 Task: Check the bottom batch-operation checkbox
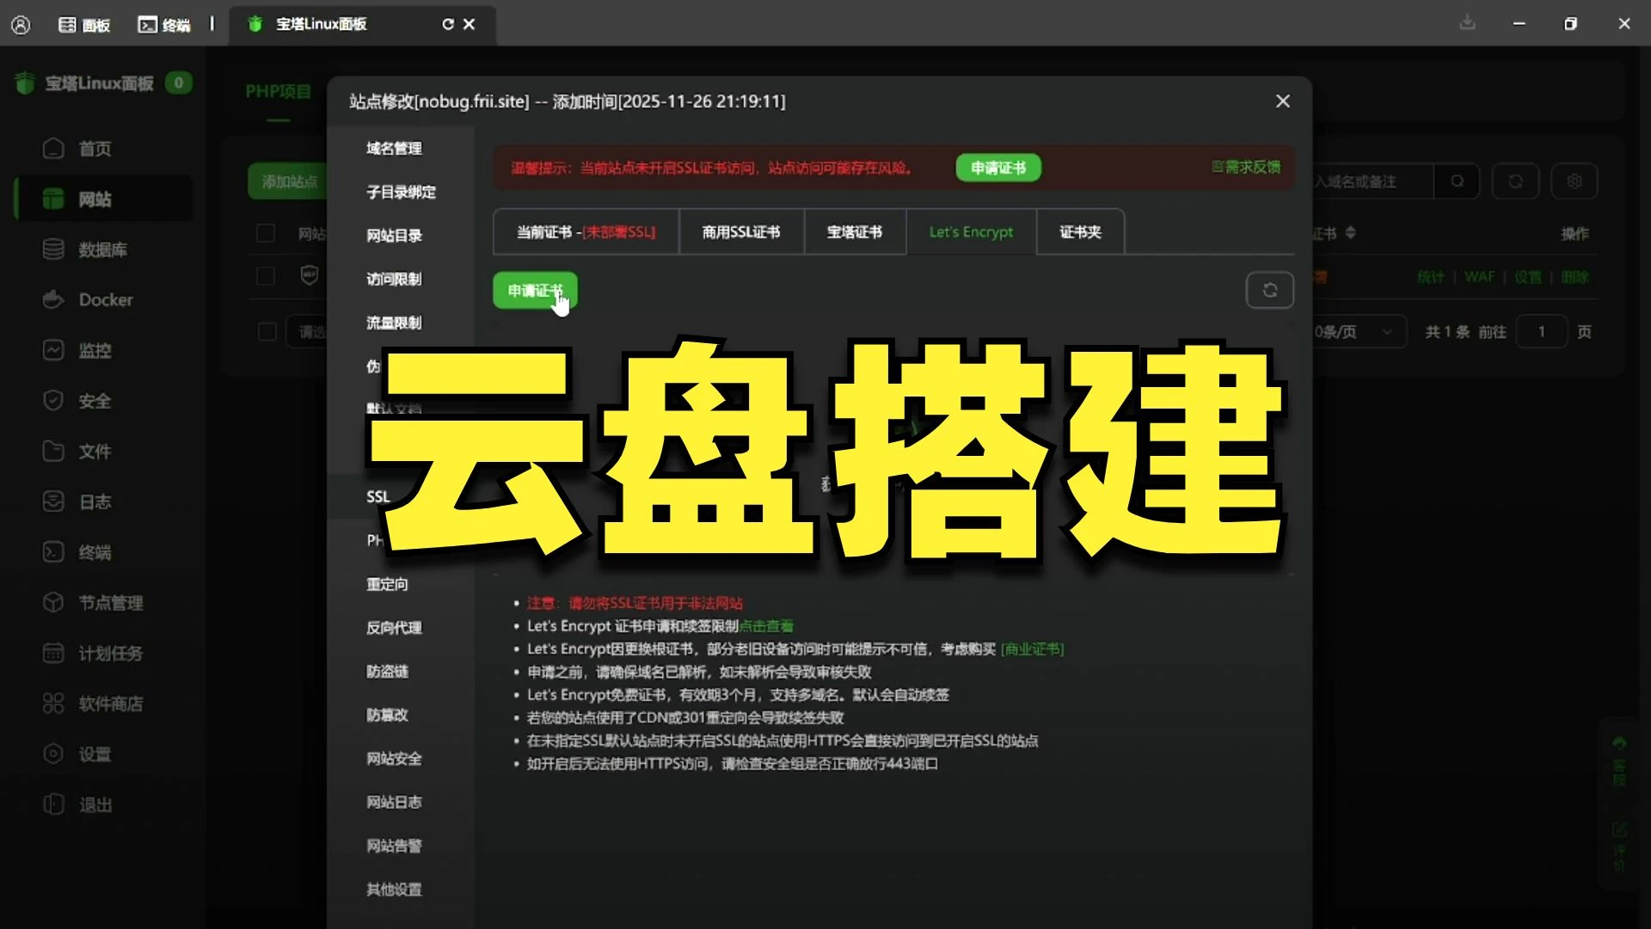[x=267, y=332]
